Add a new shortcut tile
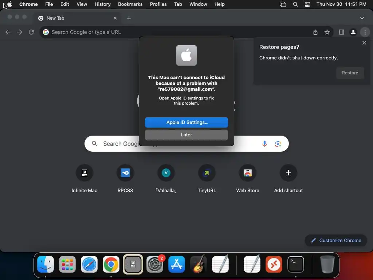This screenshot has height=280, width=373. [288, 179]
